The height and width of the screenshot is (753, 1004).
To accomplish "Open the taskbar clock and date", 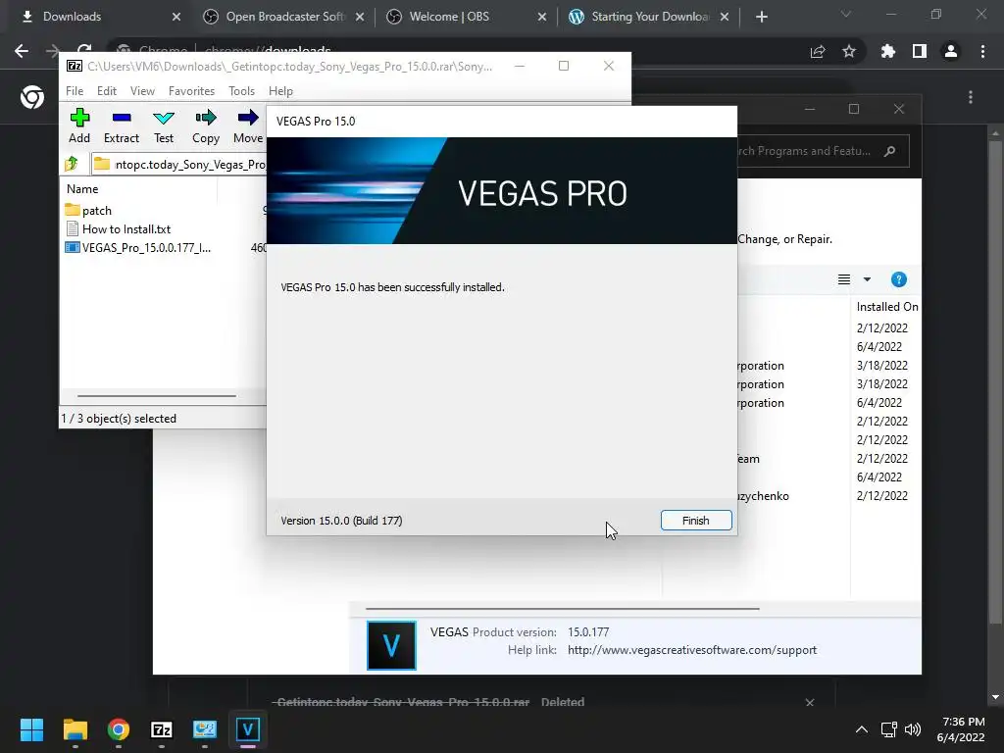I will [x=961, y=729].
